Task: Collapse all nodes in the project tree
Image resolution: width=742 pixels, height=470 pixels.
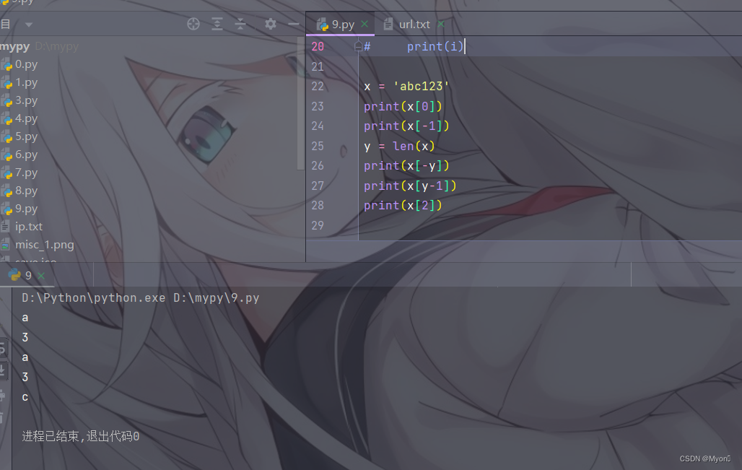Action: tap(240, 24)
